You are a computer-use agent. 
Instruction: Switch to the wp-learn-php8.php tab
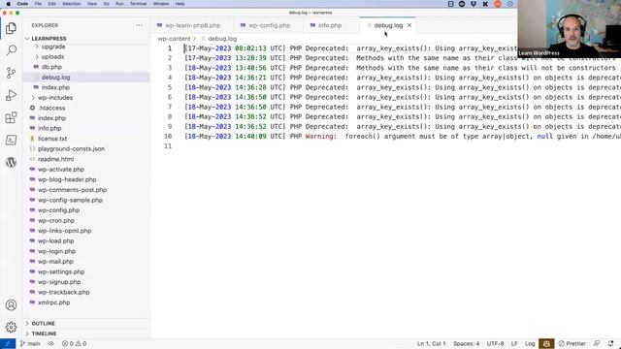(x=192, y=25)
